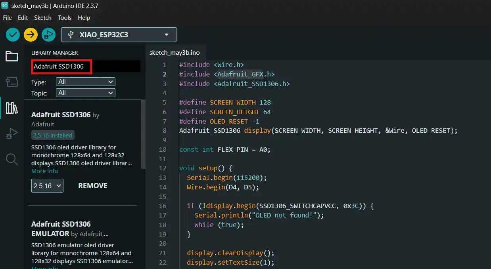This screenshot has width=491, height=269.
Task: Click the if (!display.begin line
Action: 281,206
